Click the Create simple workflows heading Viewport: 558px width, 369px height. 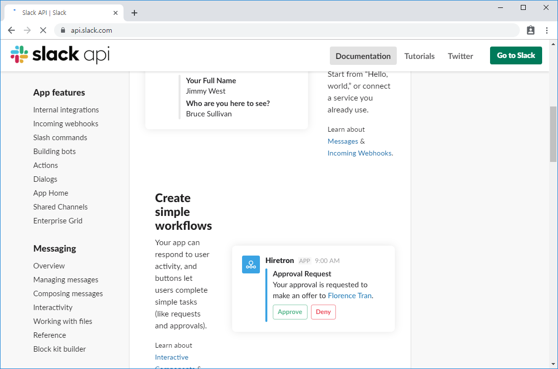click(183, 212)
